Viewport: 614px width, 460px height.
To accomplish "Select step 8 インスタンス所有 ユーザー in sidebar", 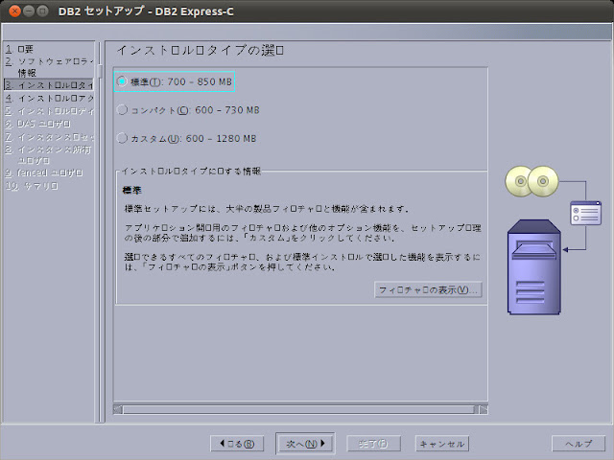I will [49, 155].
